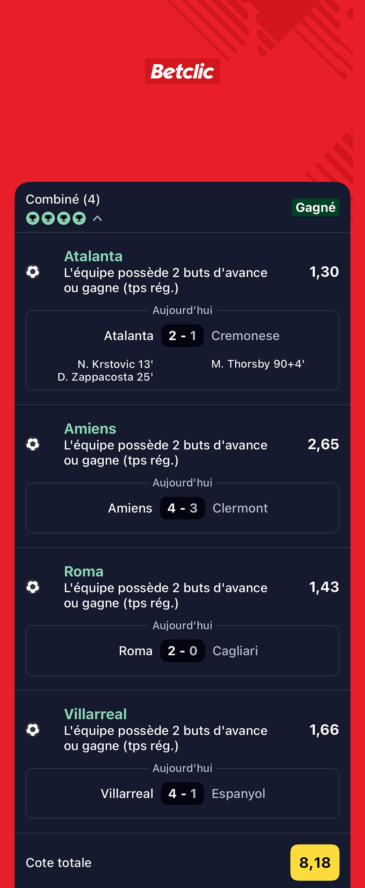Click the football icon beside Roma

[33, 587]
